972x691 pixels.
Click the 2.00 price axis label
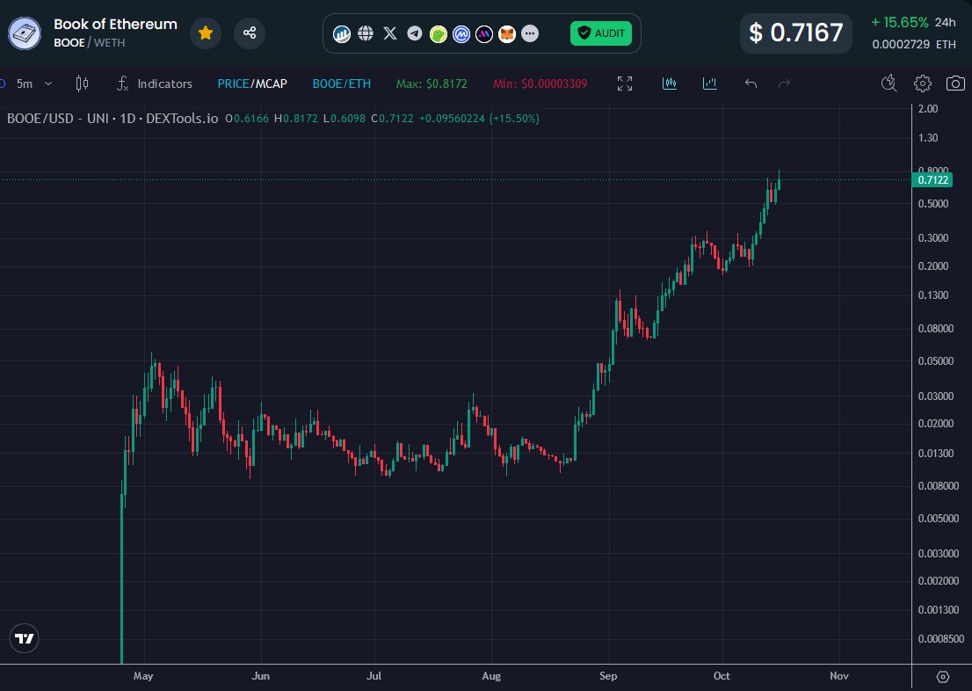(x=928, y=108)
